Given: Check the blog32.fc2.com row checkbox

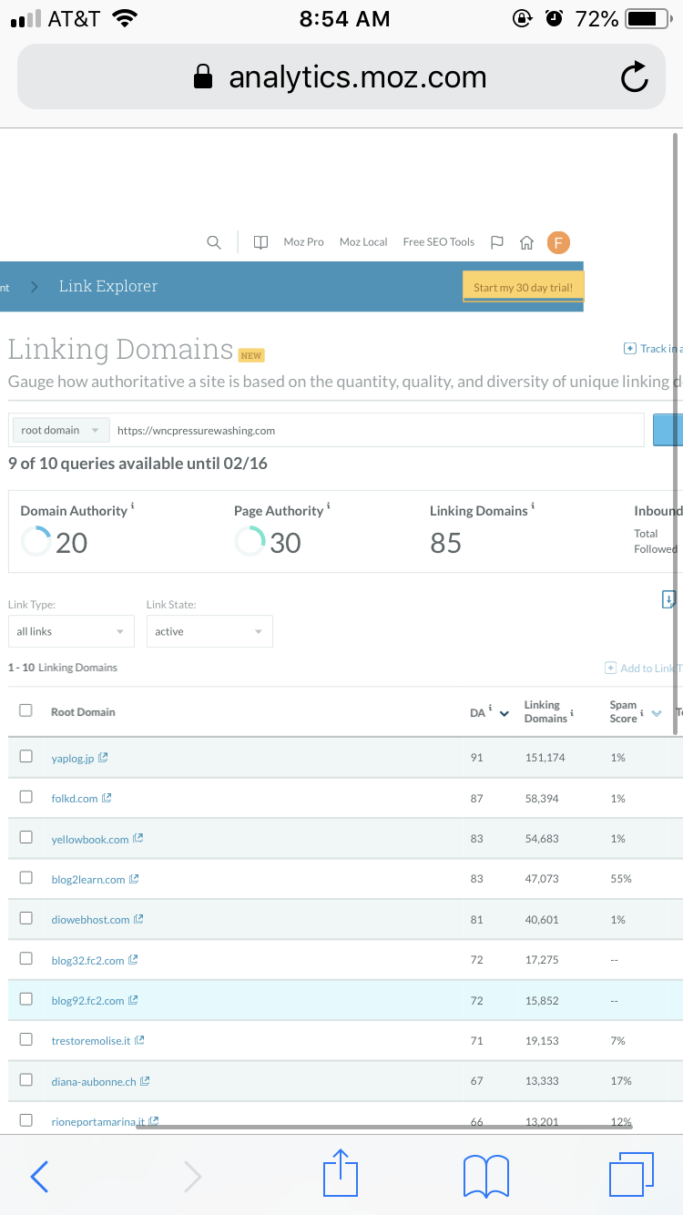Looking at the screenshot, I should tap(25, 959).
